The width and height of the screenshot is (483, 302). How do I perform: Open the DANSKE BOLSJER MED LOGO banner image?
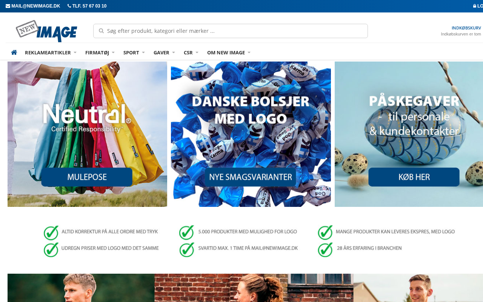[x=251, y=134]
